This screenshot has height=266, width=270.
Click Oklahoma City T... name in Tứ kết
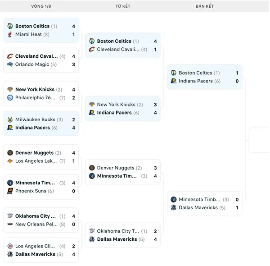click(x=118, y=231)
